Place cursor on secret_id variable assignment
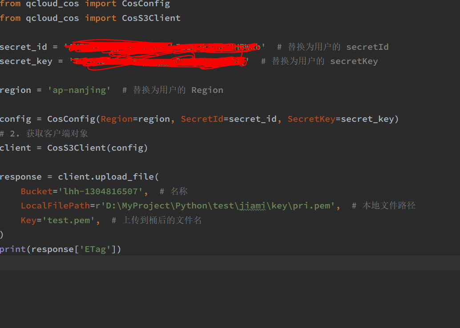This screenshot has width=460, height=328. tap(23, 47)
